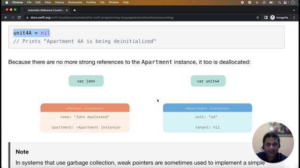Click the presenter webcam thumbnail
This screenshot has height=168, width=300.
point(273,142)
